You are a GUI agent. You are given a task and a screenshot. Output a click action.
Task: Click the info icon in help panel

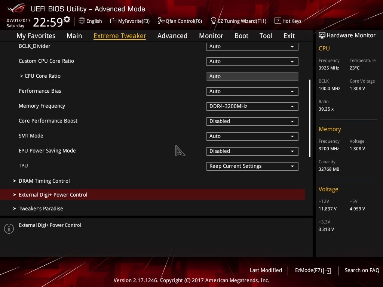coord(9,229)
